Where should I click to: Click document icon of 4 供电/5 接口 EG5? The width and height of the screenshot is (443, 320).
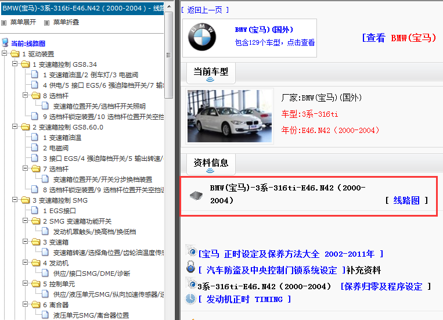tap(35, 85)
